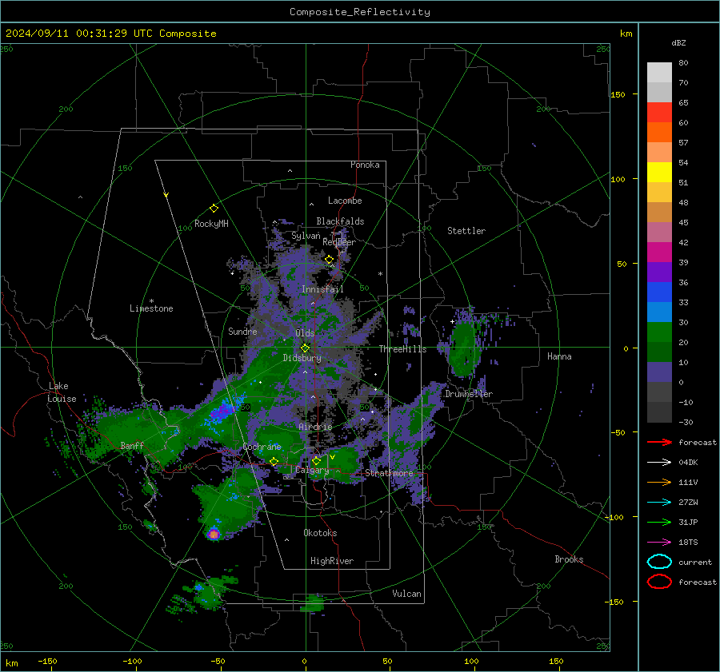Click the asterisk marker above Limestone
The width and height of the screenshot is (720, 672).
click(151, 301)
